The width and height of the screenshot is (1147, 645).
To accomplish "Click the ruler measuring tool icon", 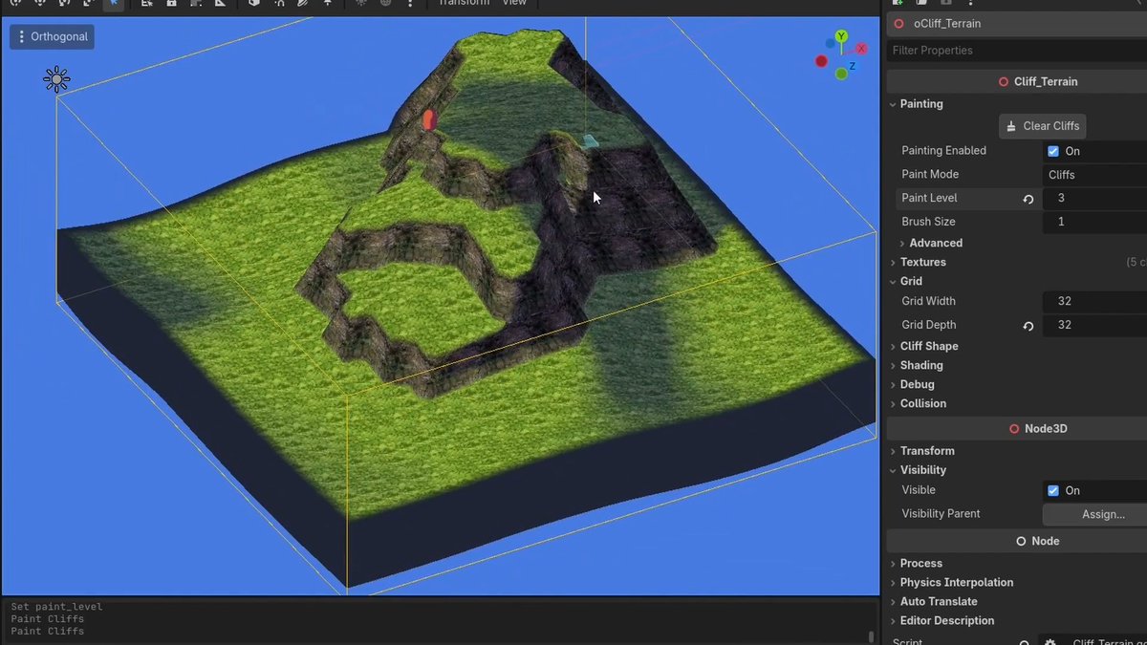I will click(220, 3).
